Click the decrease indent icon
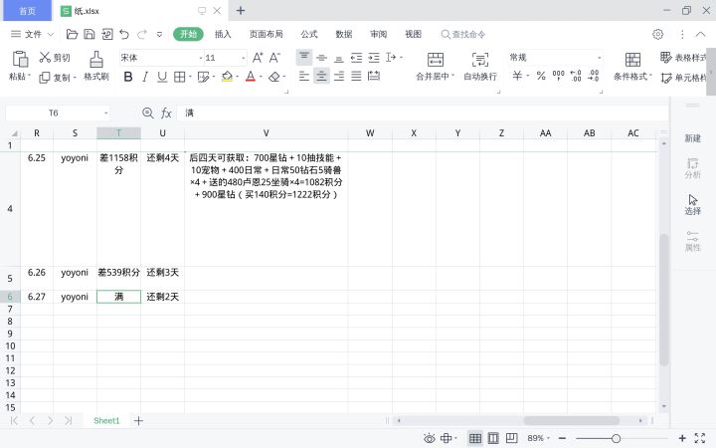The height and width of the screenshot is (448, 716). pos(356,58)
